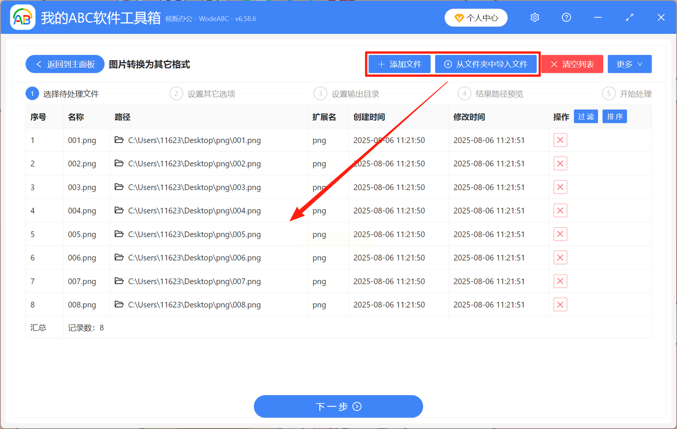Remove 001.png with its red X
This screenshot has width=677, height=429.
[x=560, y=140]
